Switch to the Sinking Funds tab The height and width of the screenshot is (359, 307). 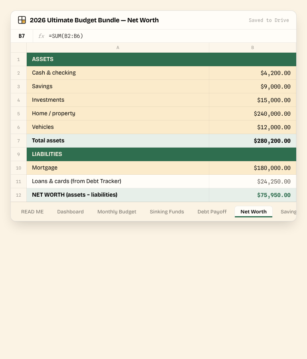pos(167,211)
